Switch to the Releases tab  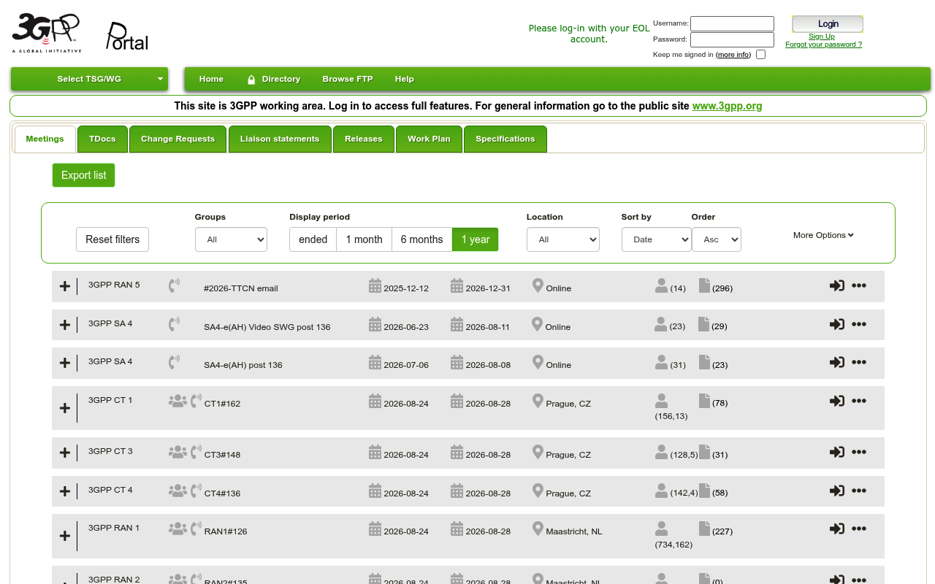[364, 139]
